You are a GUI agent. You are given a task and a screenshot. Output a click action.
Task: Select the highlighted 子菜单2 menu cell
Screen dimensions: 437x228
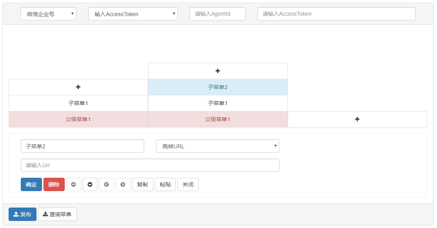click(218, 87)
